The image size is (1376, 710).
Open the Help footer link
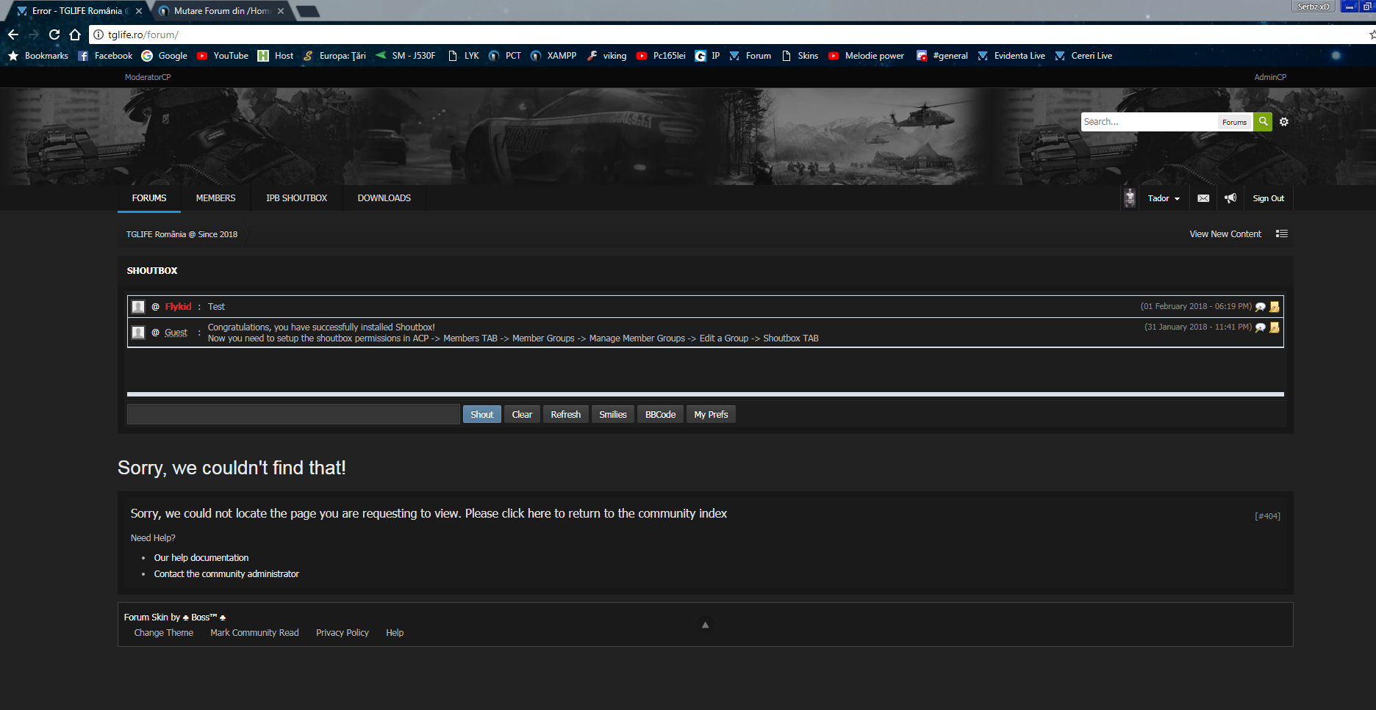click(395, 633)
